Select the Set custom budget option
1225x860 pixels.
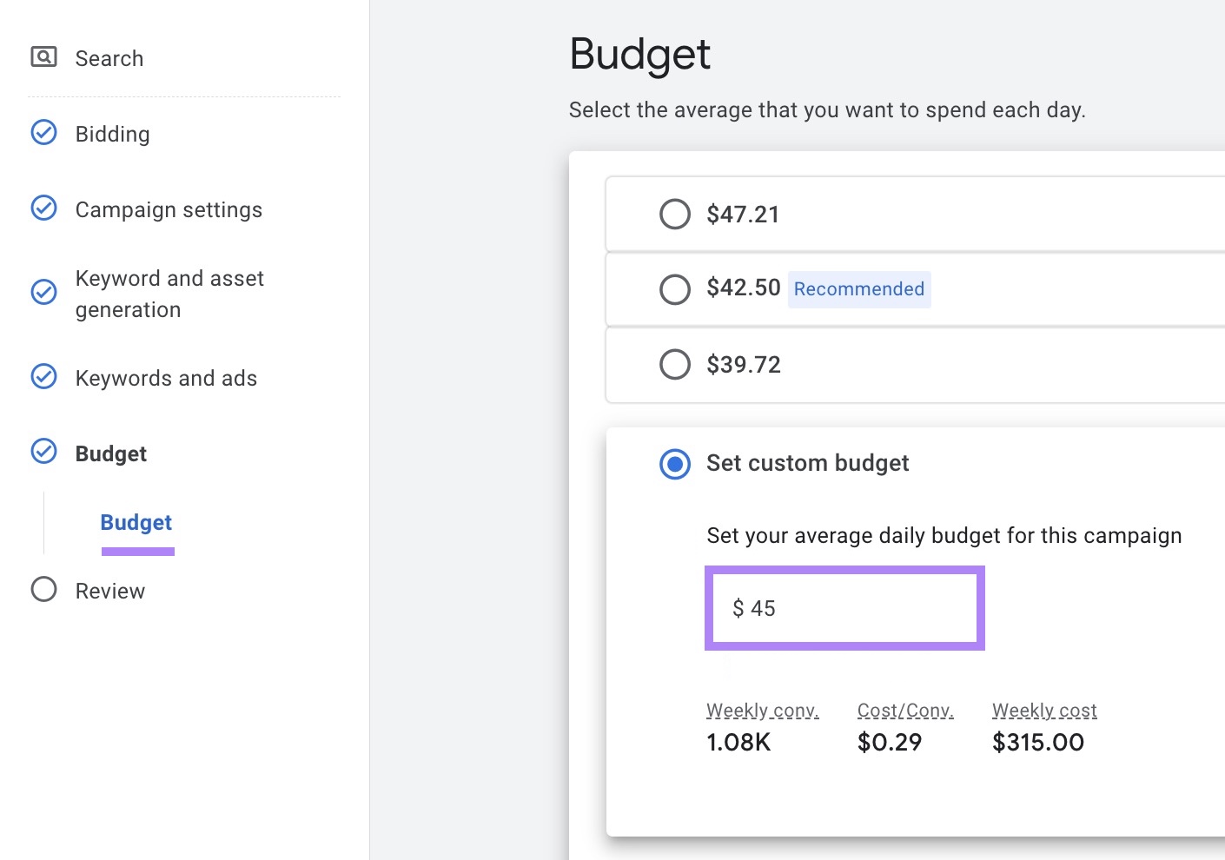tap(675, 465)
